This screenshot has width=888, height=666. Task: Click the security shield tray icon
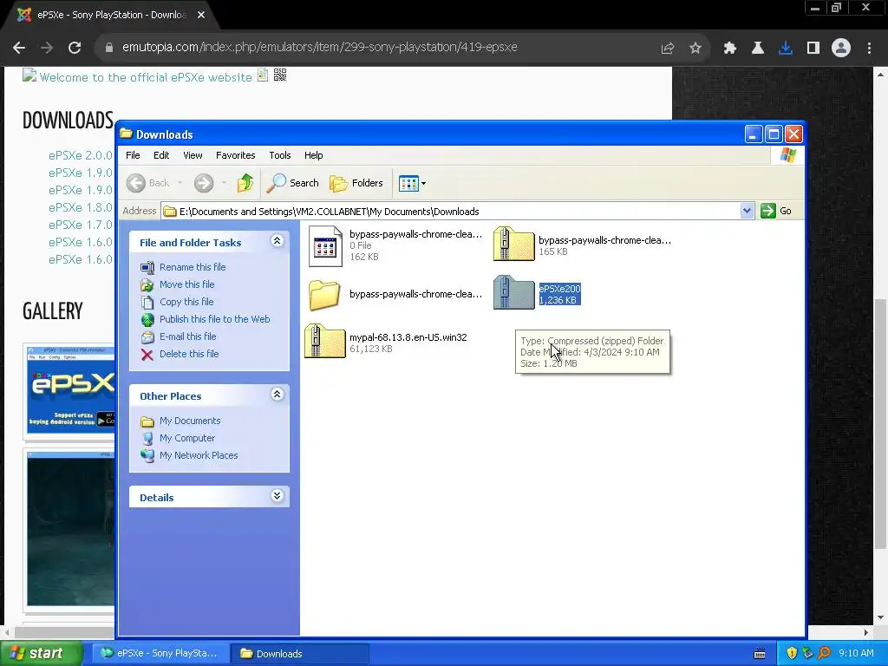point(792,654)
